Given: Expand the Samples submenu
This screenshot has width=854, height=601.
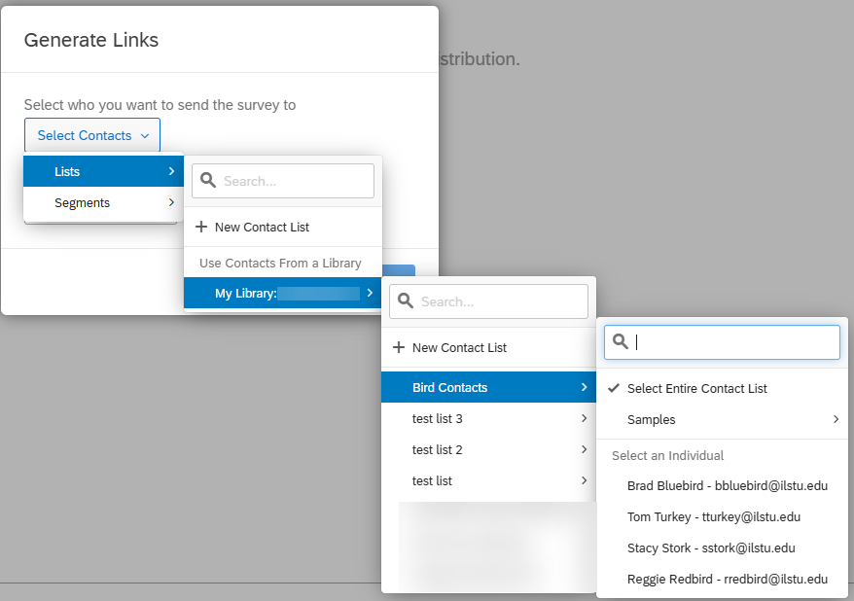Looking at the screenshot, I should (x=653, y=419).
